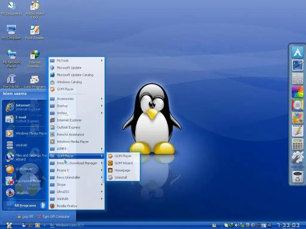Image resolution: width=306 pixels, height=229 pixels.
Task: Click Log Off button
Action: [25, 216]
